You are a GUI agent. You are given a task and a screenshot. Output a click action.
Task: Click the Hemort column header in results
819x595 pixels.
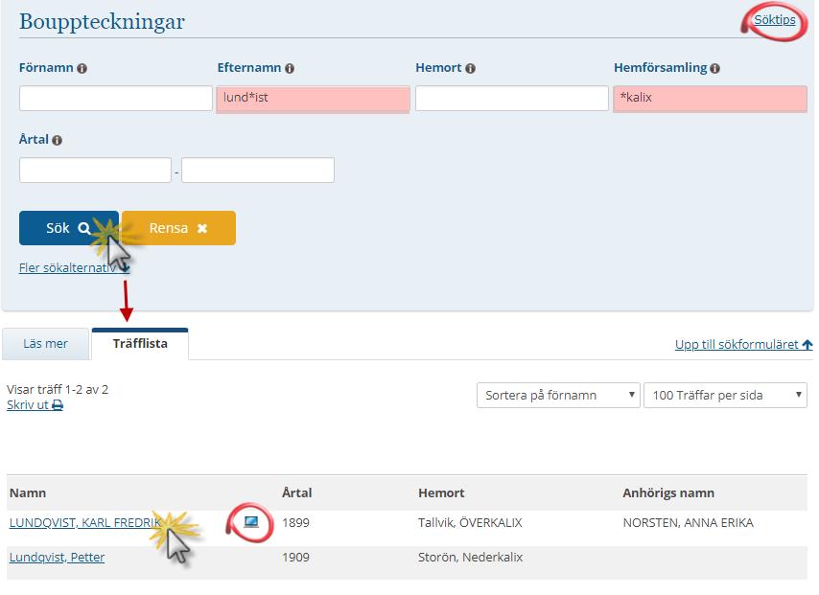[x=441, y=492]
